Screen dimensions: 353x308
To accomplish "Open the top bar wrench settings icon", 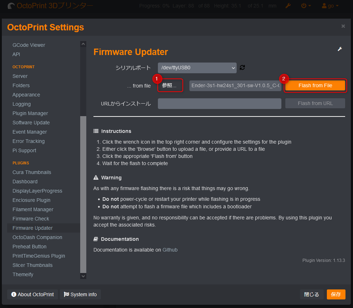I will point(288,6).
